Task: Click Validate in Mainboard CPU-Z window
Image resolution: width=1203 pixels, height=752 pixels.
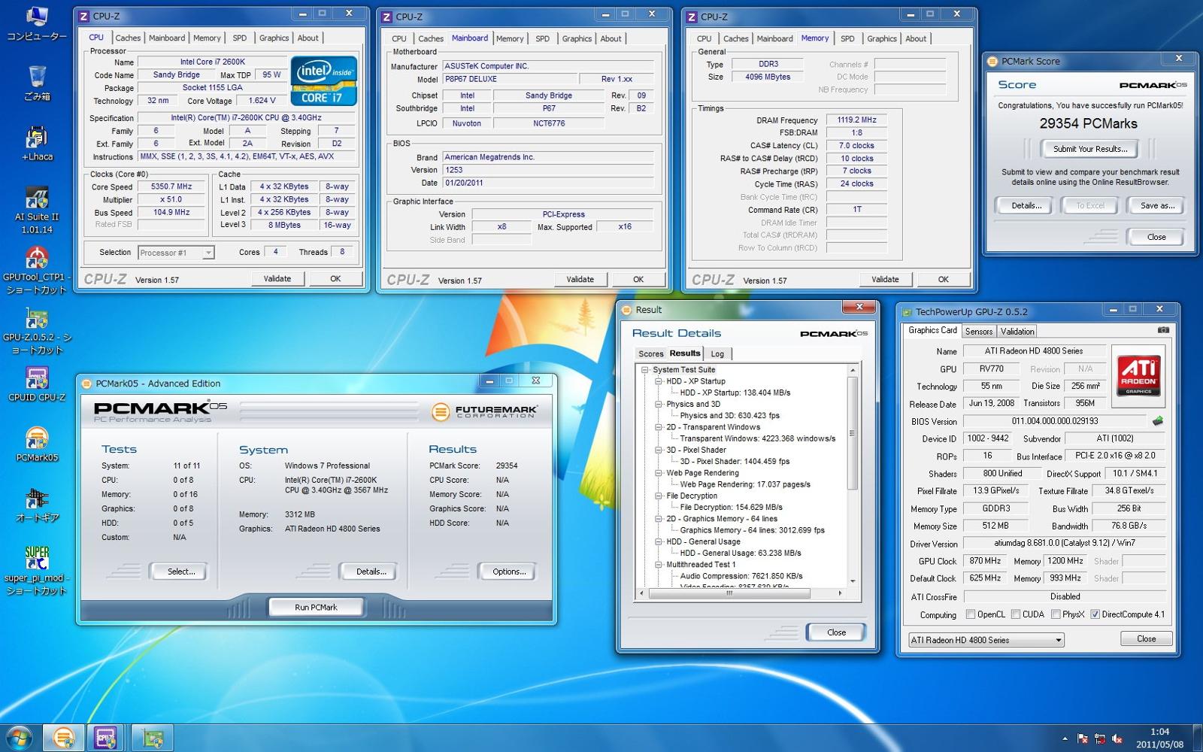Action: pos(580,279)
